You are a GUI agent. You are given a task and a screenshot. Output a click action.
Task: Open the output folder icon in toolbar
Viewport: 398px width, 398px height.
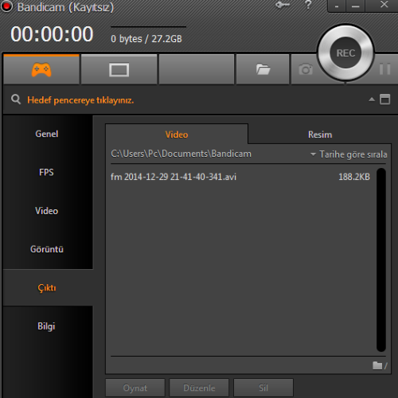point(263,69)
